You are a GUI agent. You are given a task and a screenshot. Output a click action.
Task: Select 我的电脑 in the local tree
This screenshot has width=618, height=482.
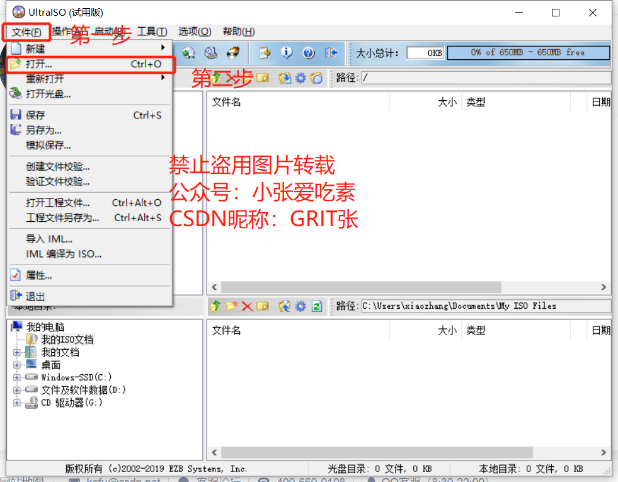click(45, 327)
